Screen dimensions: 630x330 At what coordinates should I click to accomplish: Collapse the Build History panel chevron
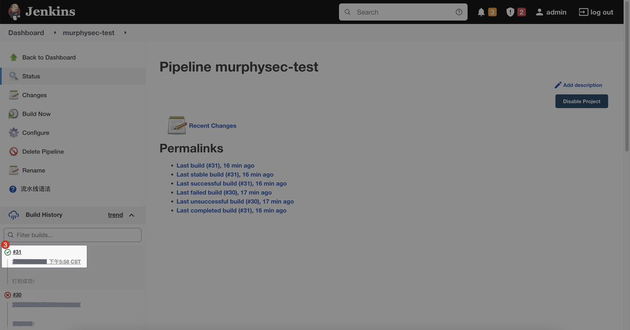(131, 215)
